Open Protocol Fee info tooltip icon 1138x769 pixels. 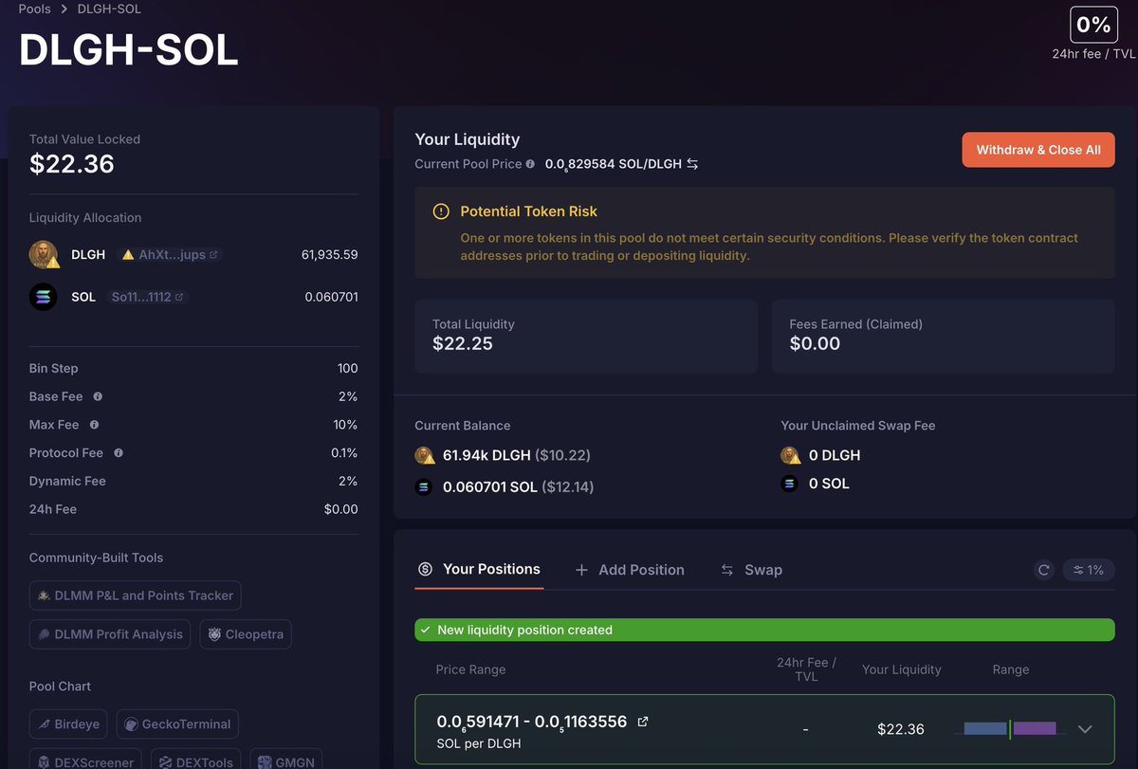click(x=119, y=453)
